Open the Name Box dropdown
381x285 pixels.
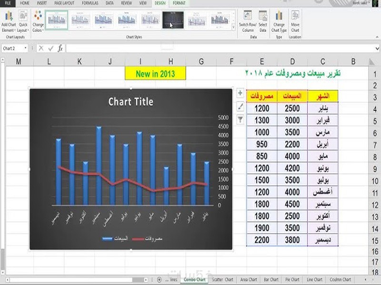(26, 48)
